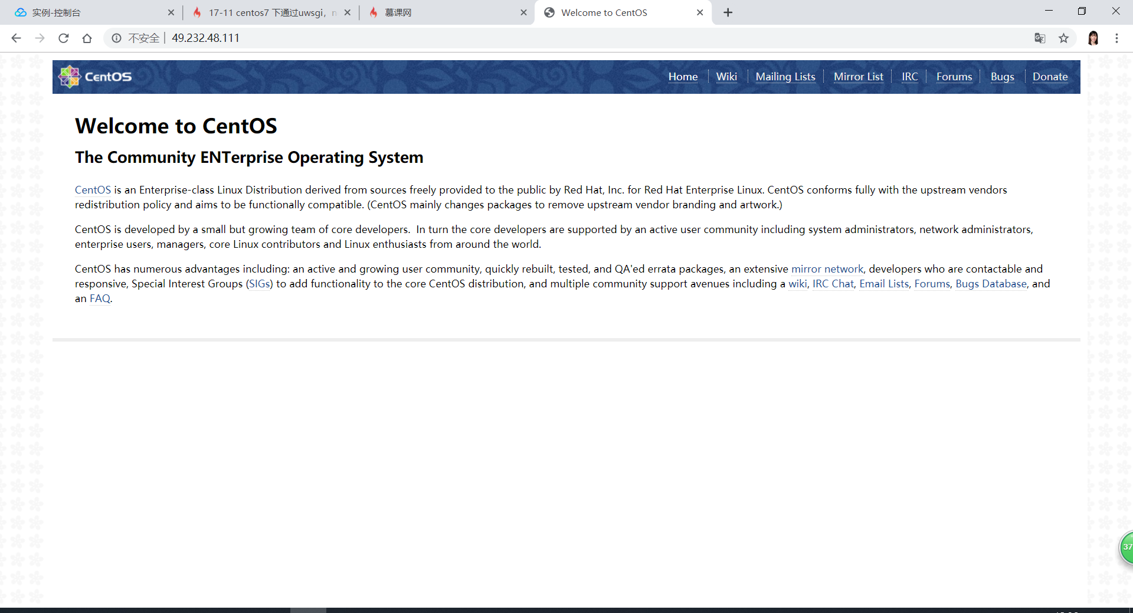Follow the mirror network link

tap(827, 269)
